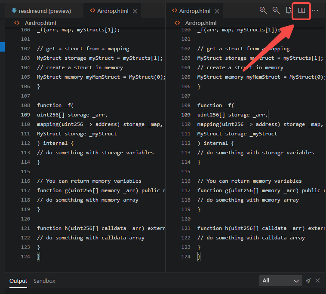Click 'MyStruct storage _myStruct' in right pane
The height and width of the screenshot is (294, 326).
[237, 134]
